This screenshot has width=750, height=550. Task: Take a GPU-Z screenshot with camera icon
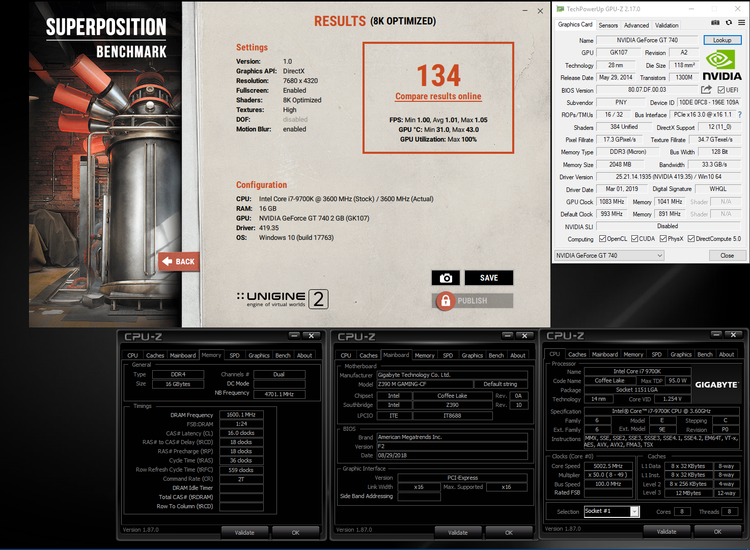coord(715,22)
